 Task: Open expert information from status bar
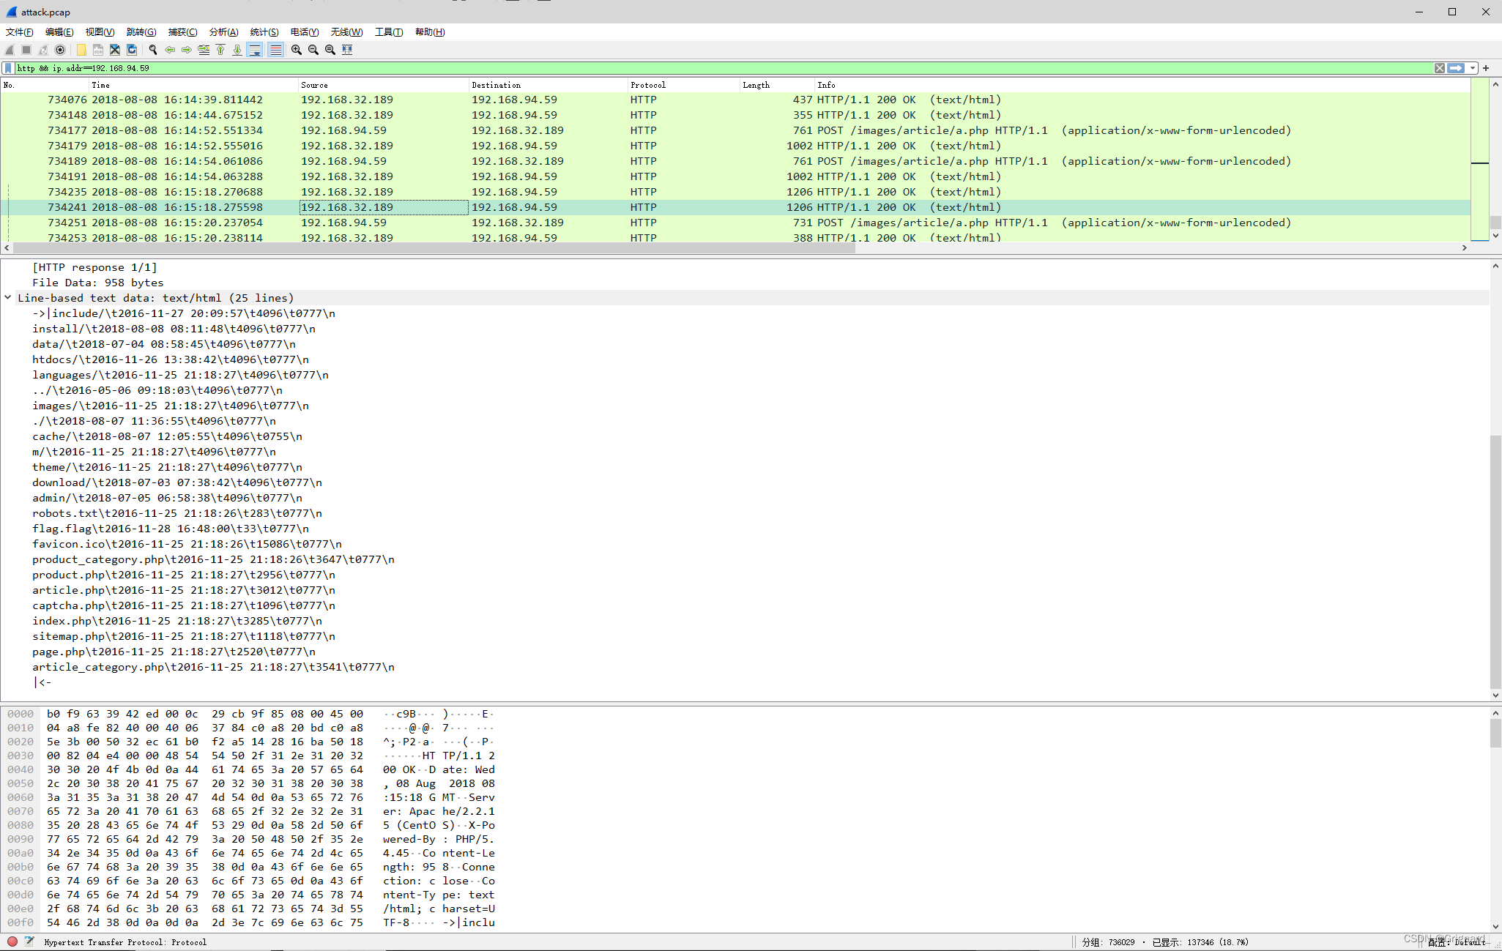coord(12,941)
